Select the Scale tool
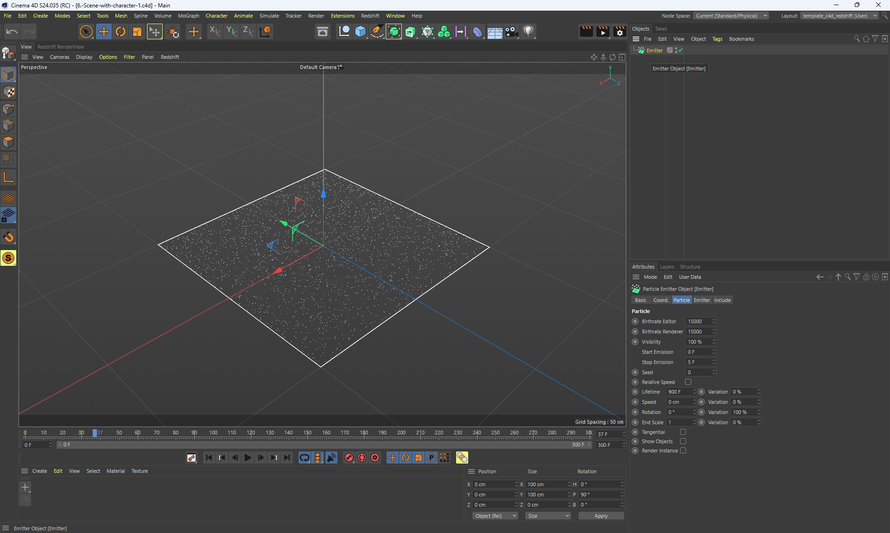Viewport: 890px width, 533px height. [x=137, y=31]
